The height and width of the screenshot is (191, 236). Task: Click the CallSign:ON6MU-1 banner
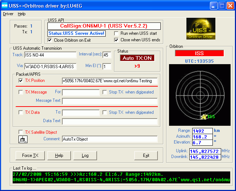[x=104, y=26]
